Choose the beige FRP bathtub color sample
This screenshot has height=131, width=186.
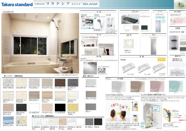coord(137,86)
